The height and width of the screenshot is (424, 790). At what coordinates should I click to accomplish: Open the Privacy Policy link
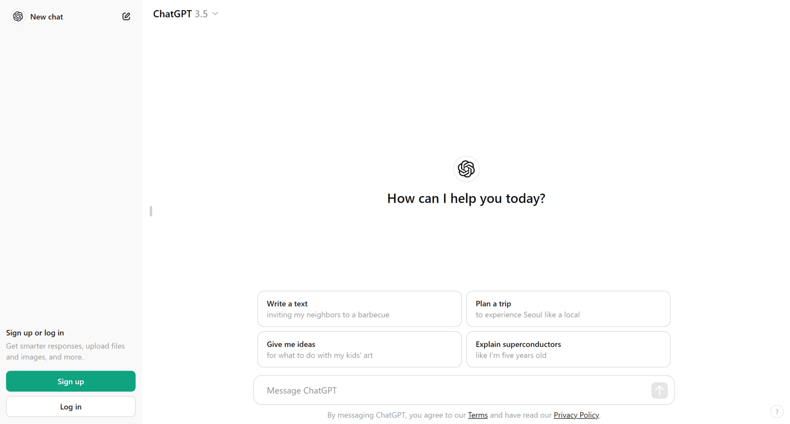click(576, 415)
